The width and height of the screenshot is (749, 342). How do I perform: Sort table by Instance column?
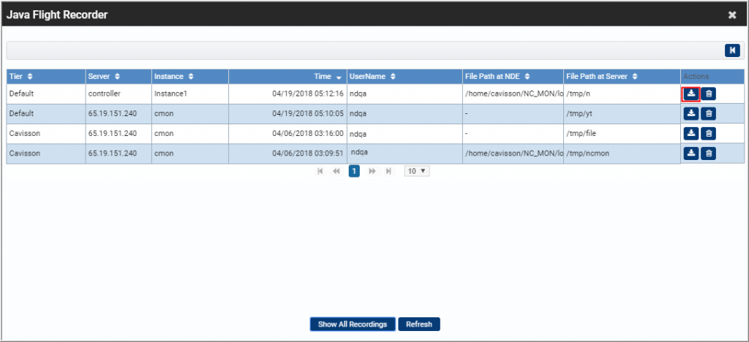(x=191, y=76)
